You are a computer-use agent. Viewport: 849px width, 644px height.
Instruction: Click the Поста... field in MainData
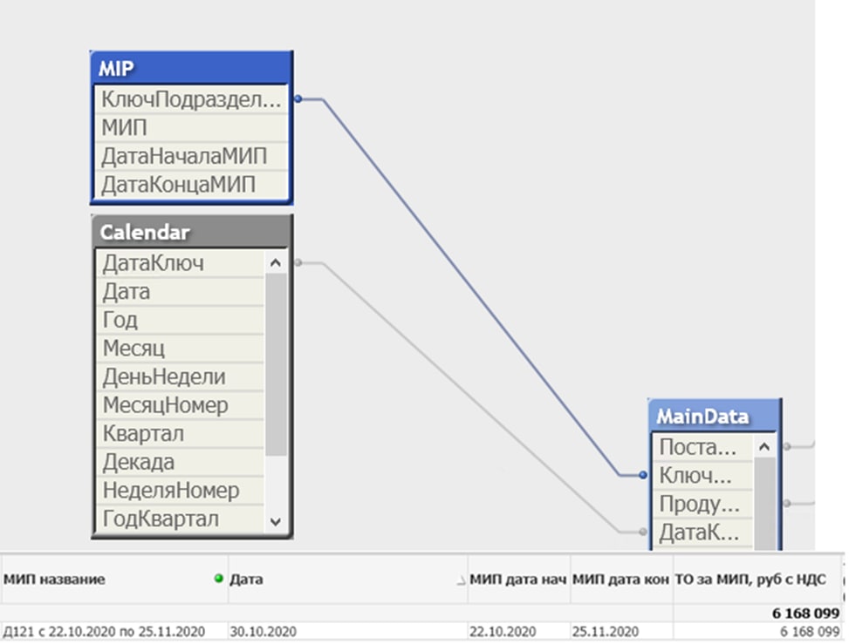click(x=702, y=447)
